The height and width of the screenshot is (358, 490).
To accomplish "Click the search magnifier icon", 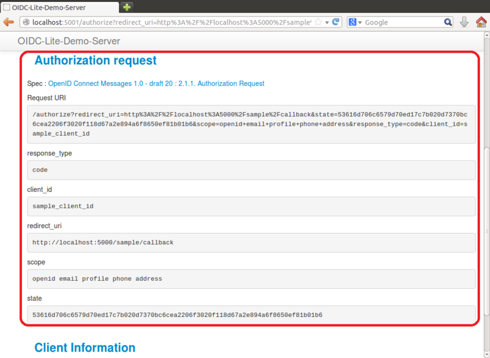I will (x=448, y=22).
